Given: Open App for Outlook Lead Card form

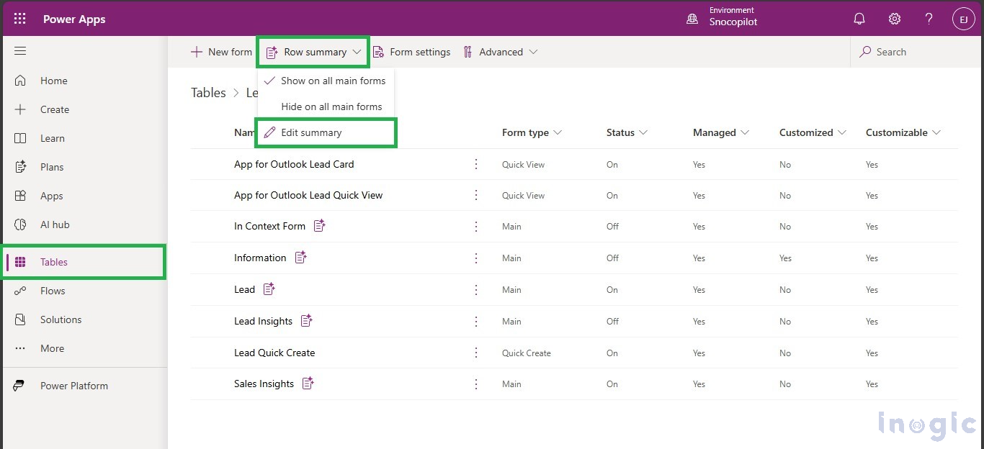Looking at the screenshot, I should [294, 164].
